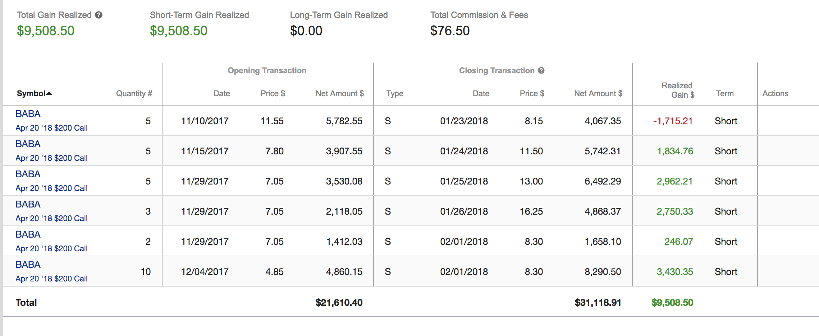The width and height of the screenshot is (819, 336).
Task: Click the Closing Transaction Price $ header
Action: click(x=532, y=94)
